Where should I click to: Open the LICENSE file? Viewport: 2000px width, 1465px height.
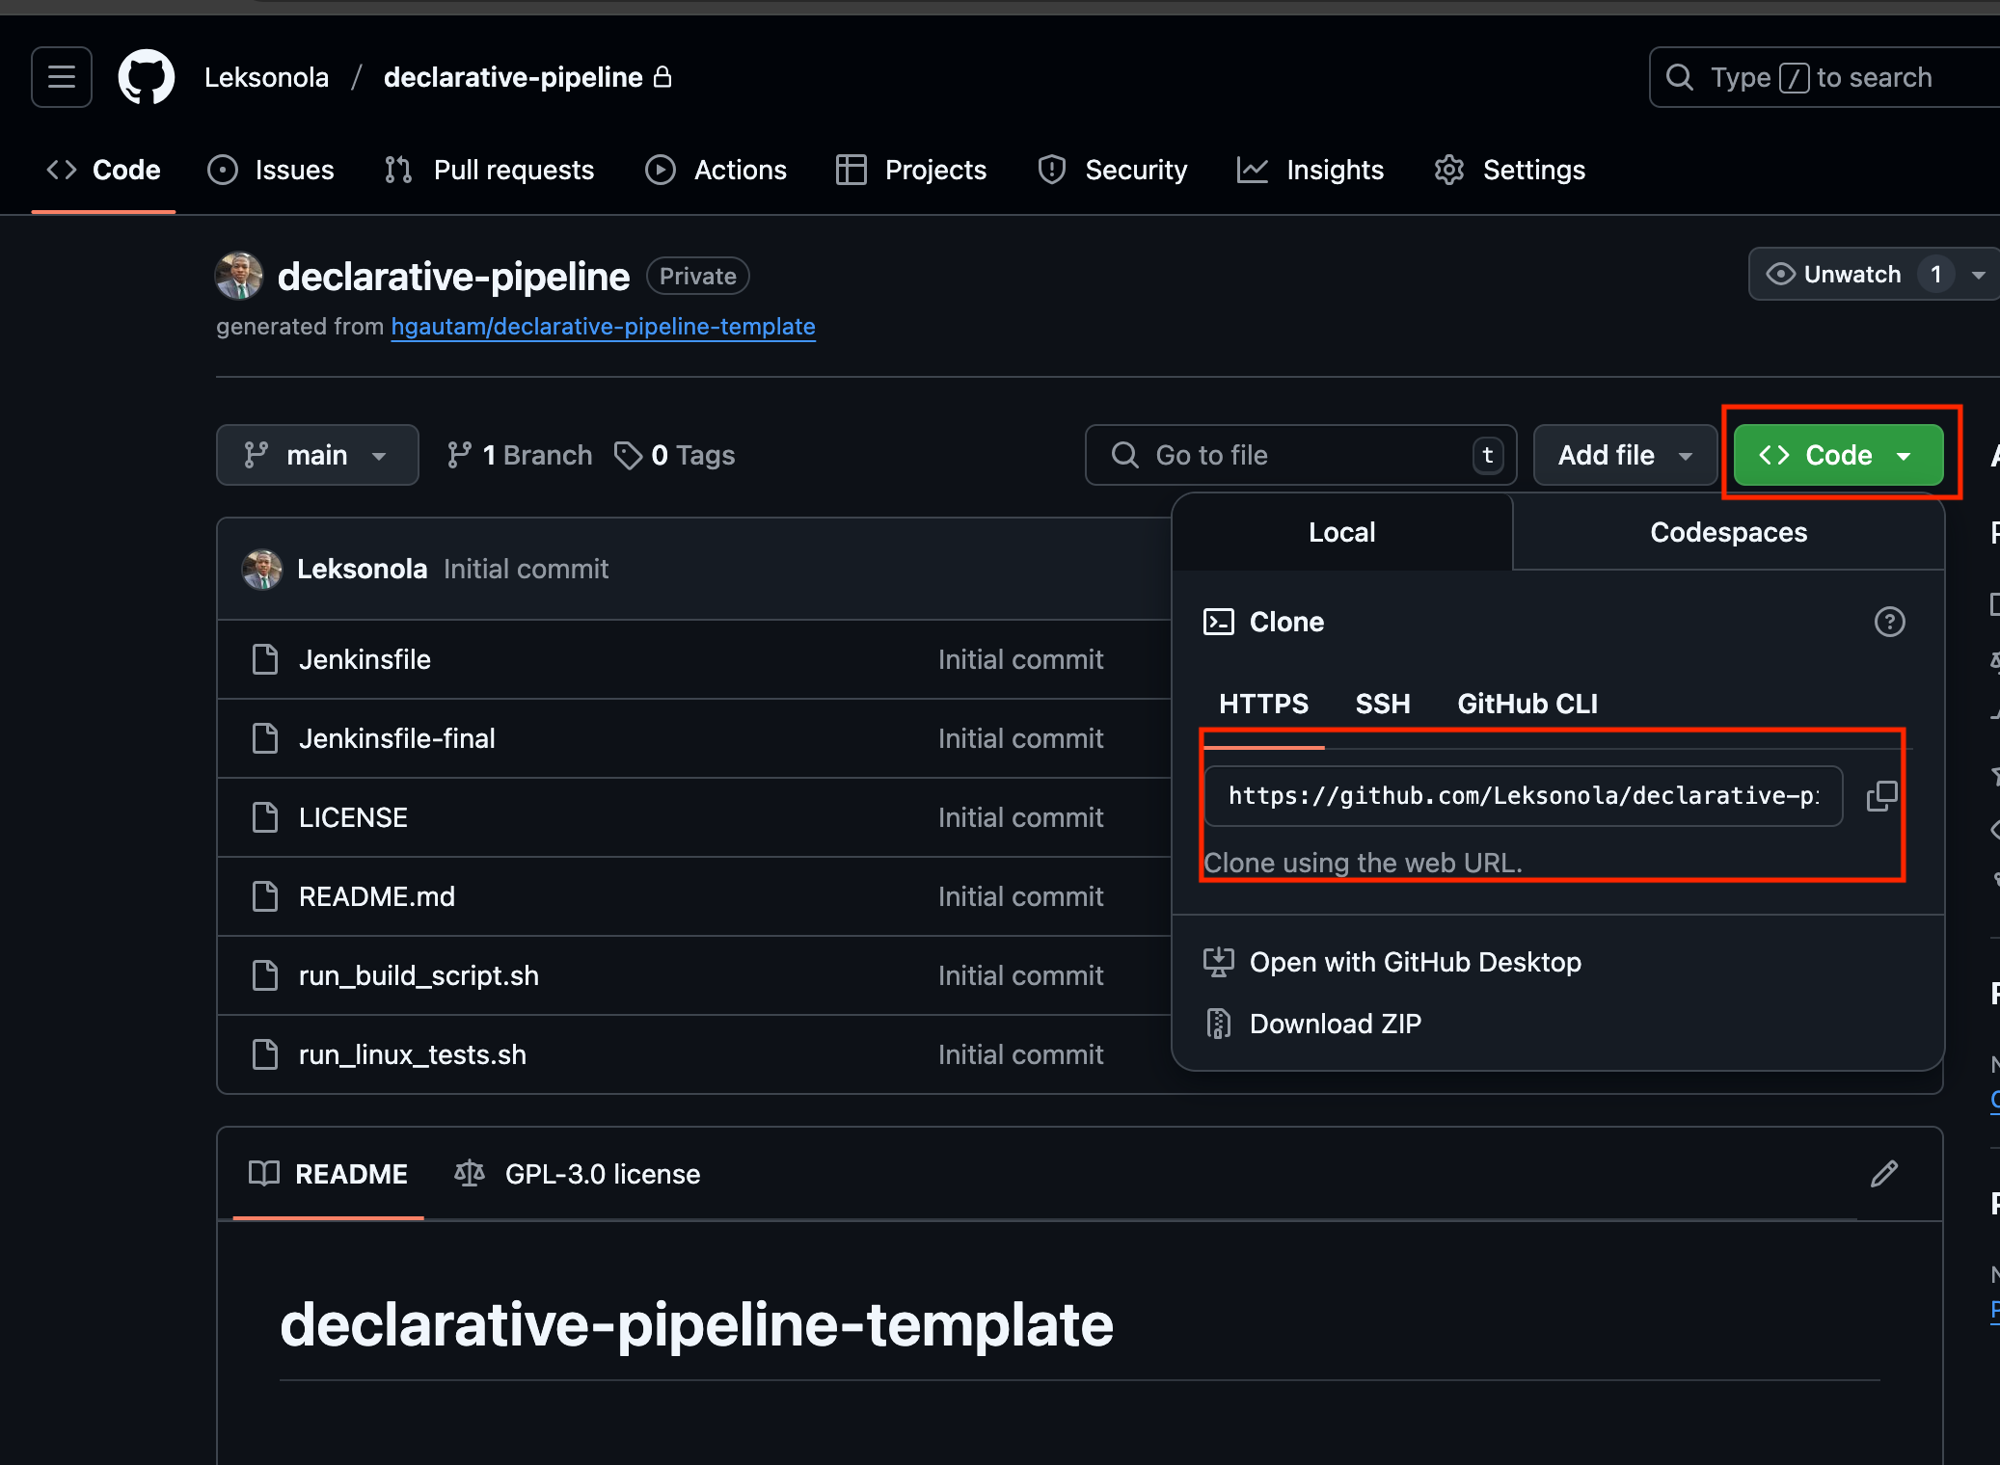tap(353, 817)
